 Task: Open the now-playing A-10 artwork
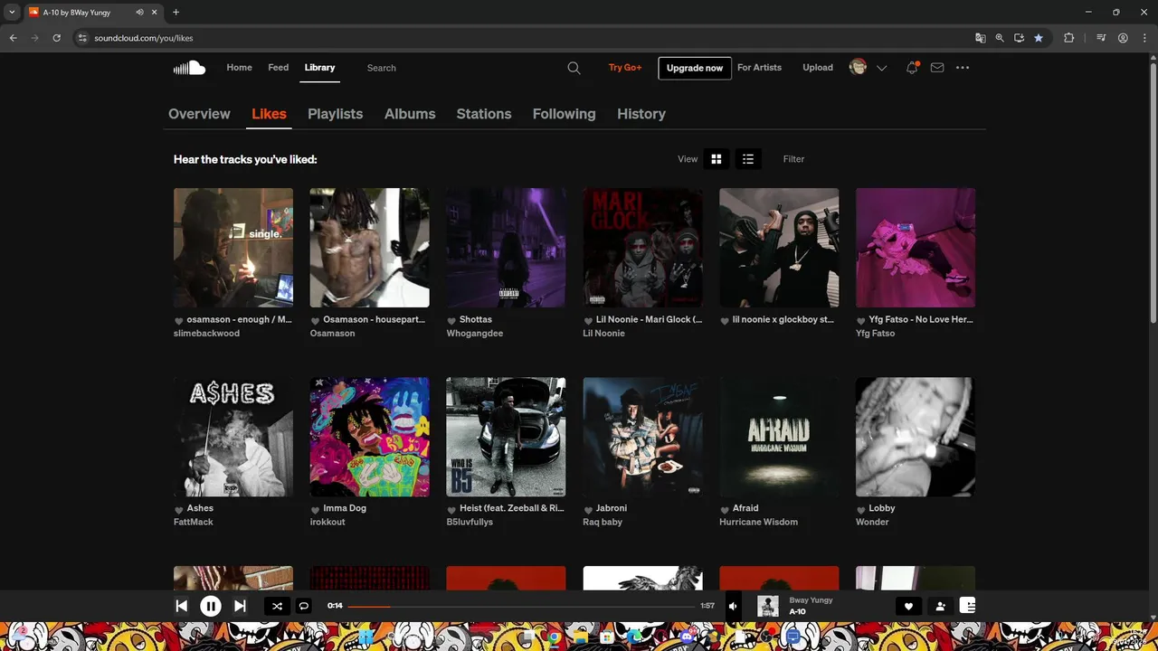coord(768,607)
